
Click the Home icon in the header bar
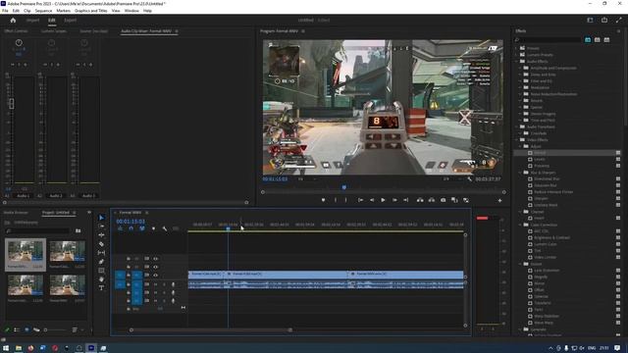pos(13,20)
